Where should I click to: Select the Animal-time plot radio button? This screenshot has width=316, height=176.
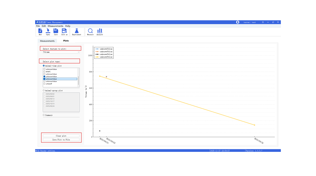[44, 66]
